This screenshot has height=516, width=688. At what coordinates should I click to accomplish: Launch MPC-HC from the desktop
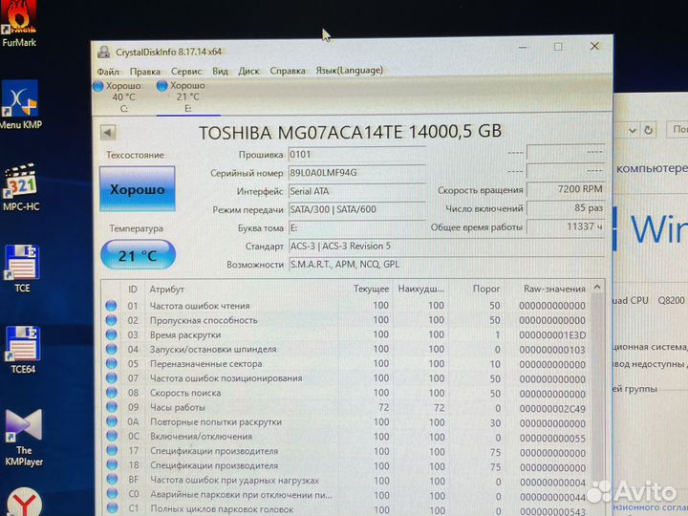(x=21, y=187)
